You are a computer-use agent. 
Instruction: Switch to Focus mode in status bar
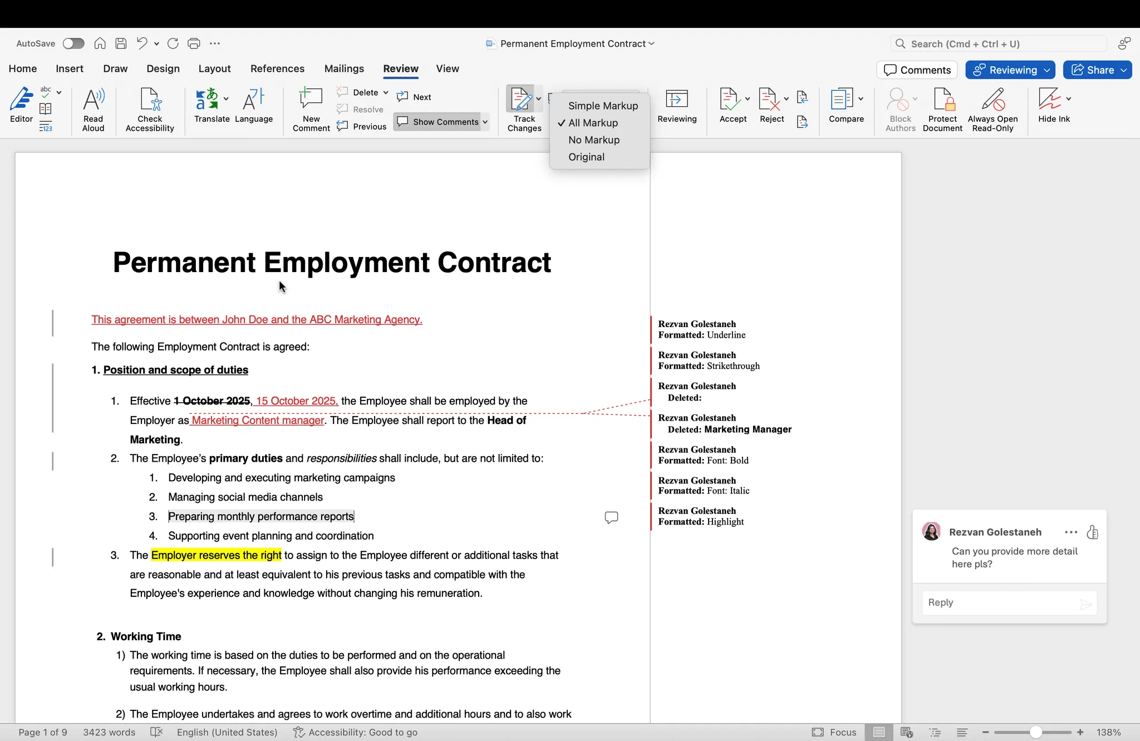pos(834,732)
